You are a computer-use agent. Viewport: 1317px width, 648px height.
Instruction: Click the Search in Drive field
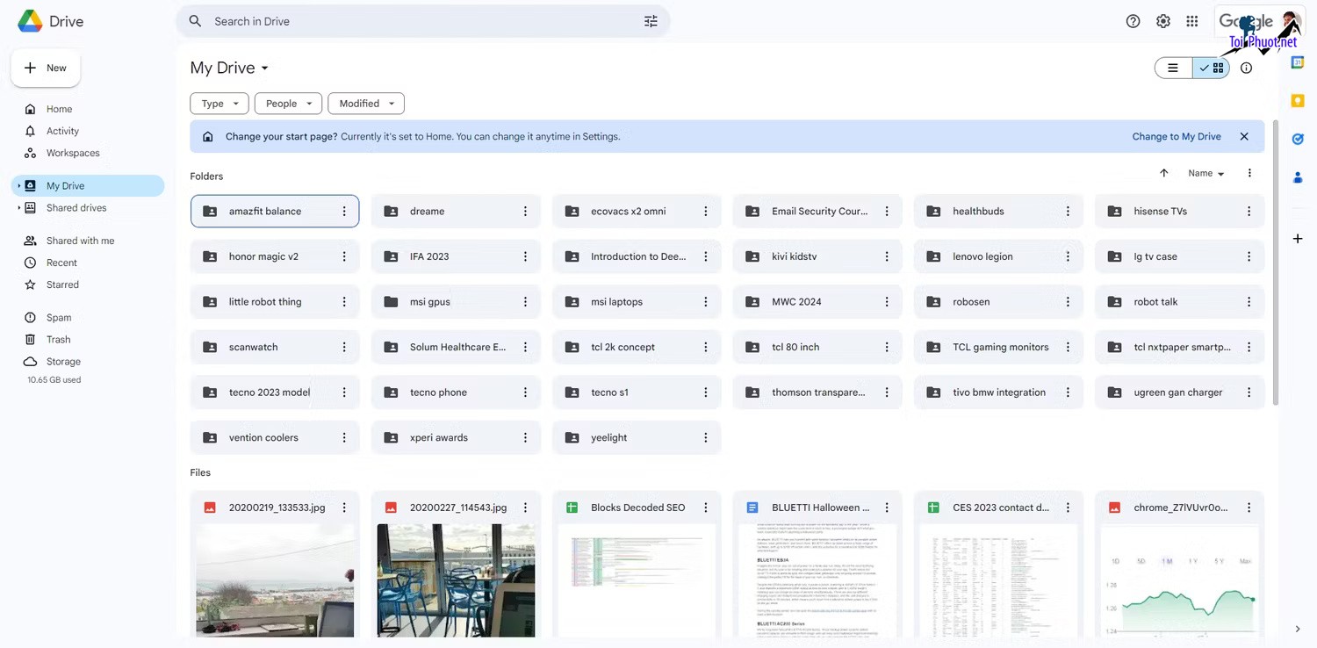(x=423, y=21)
